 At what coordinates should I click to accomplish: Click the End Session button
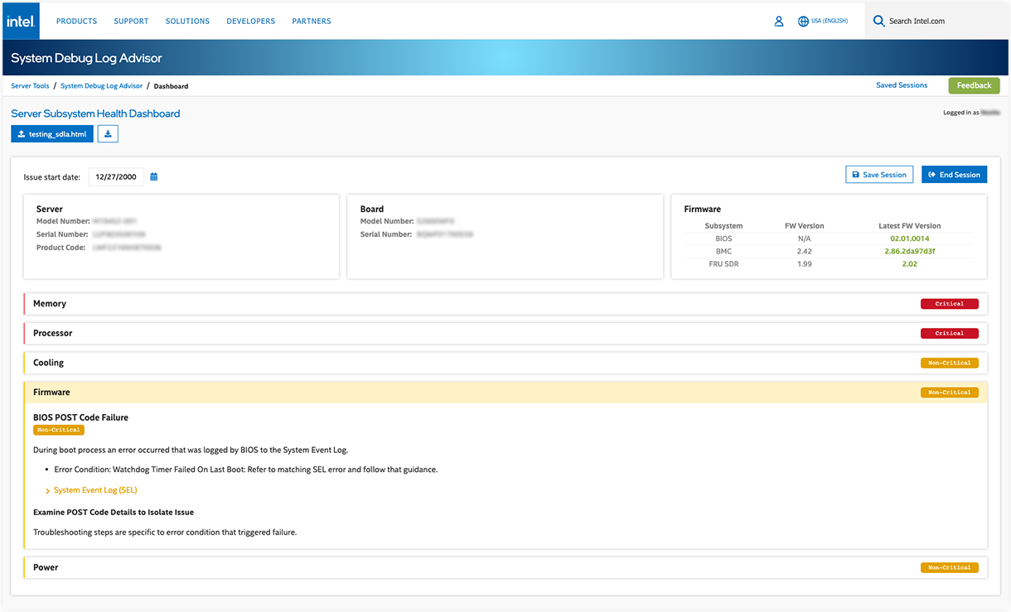point(955,175)
